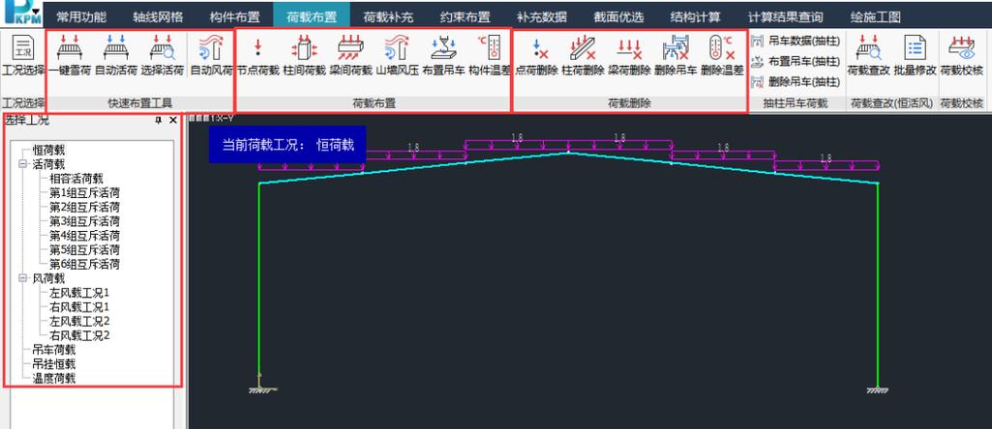Switch to 结构计算 ribbon tab

point(695,17)
